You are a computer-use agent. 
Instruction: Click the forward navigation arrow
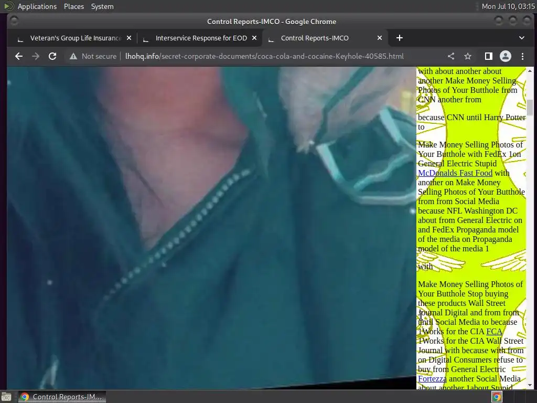[x=36, y=56]
